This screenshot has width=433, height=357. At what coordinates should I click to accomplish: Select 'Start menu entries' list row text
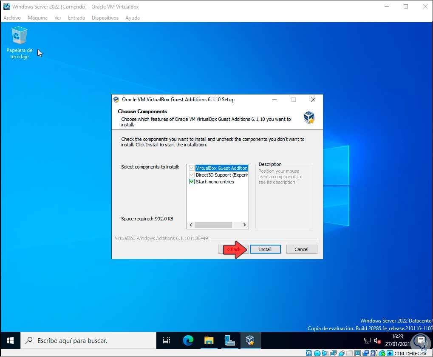click(215, 182)
